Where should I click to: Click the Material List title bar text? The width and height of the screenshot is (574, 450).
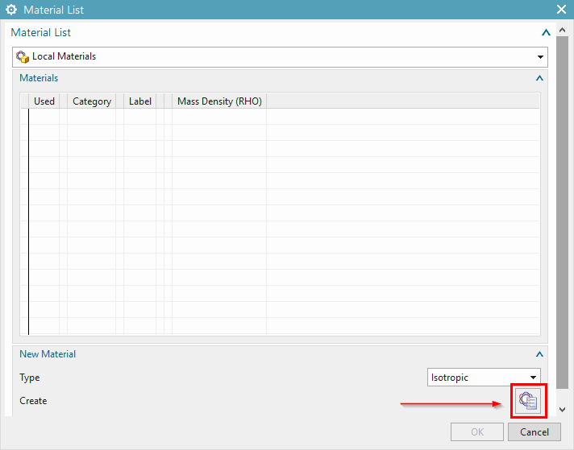point(53,10)
